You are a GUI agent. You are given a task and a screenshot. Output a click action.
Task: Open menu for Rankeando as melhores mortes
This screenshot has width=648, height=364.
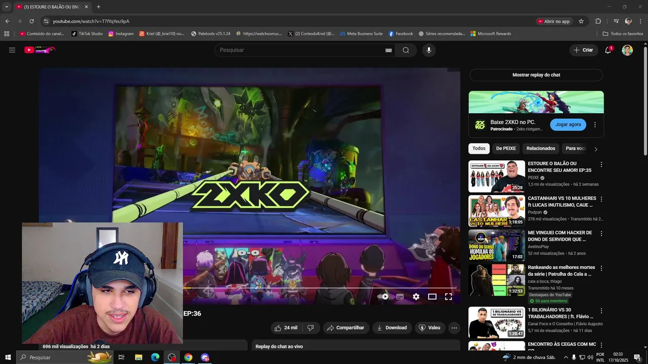tap(601, 268)
